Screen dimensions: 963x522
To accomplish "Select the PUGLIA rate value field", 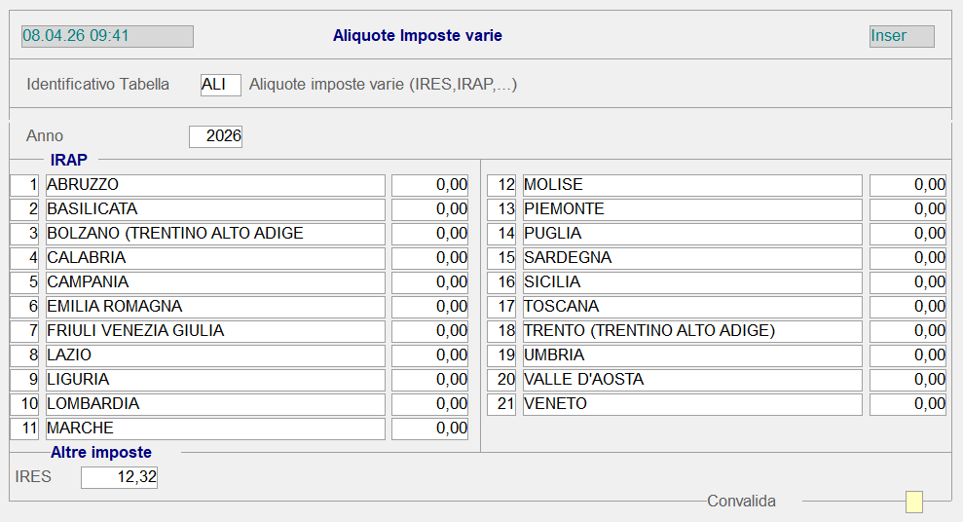I will [907, 234].
